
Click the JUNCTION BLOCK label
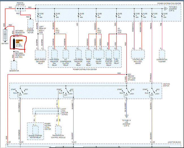tap(174, 142)
